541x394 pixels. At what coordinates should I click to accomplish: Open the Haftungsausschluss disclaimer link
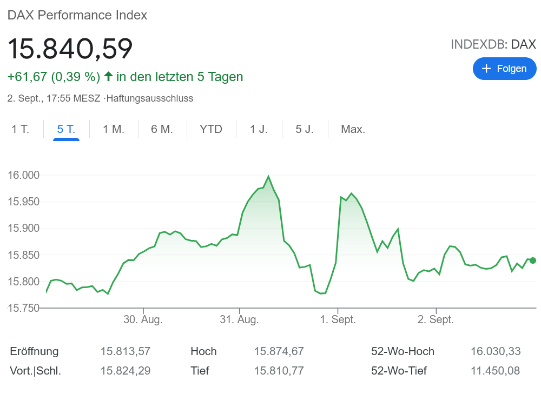tap(150, 98)
